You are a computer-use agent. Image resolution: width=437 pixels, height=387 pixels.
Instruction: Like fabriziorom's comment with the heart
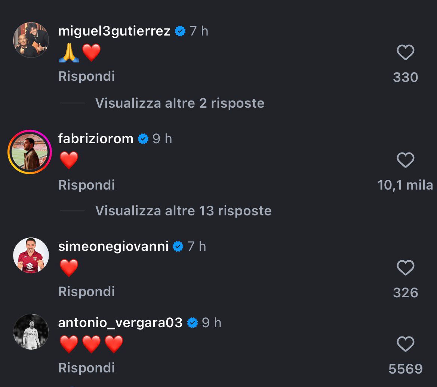click(405, 160)
